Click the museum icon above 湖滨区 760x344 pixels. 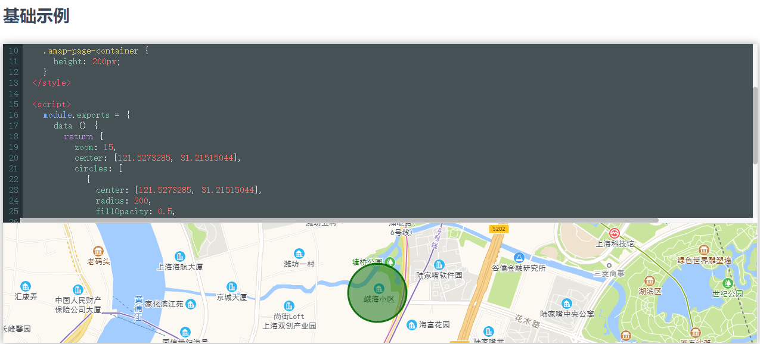tap(649, 282)
